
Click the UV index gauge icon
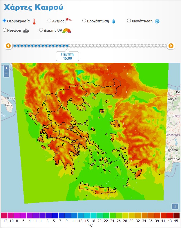[67, 30]
